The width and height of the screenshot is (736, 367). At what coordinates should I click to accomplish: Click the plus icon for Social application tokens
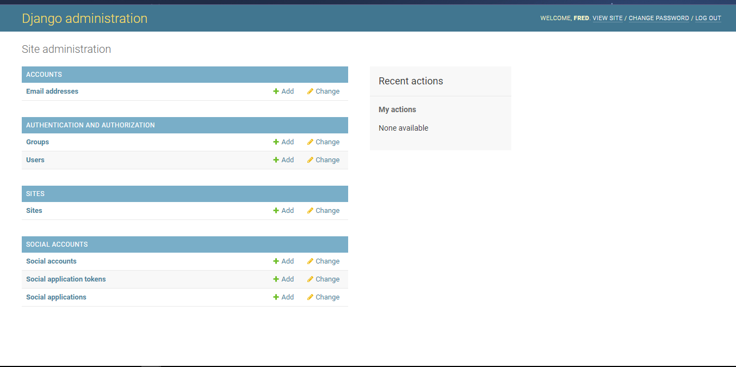(x=276, y=279)
